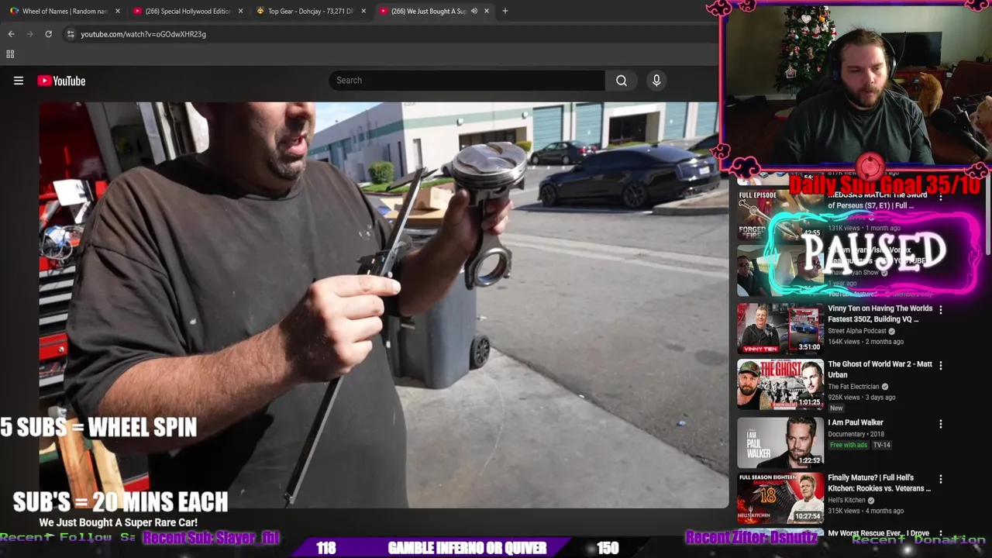Open 'Finally Mature? Full Hell's Kitchen' title
The height and width of the screenshot is (558, 992).
click(880, 484)
